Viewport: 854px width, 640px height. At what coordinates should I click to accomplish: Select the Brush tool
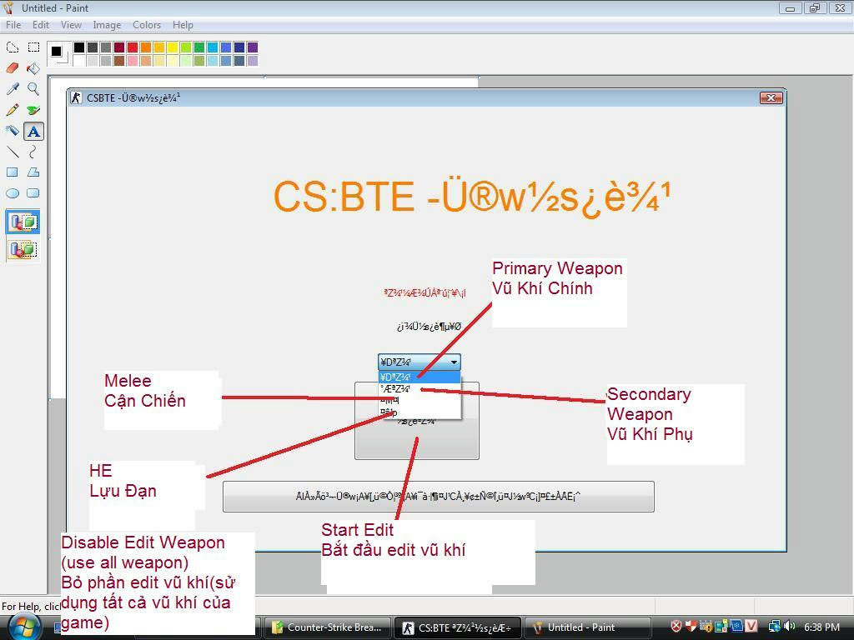point(33,110)
